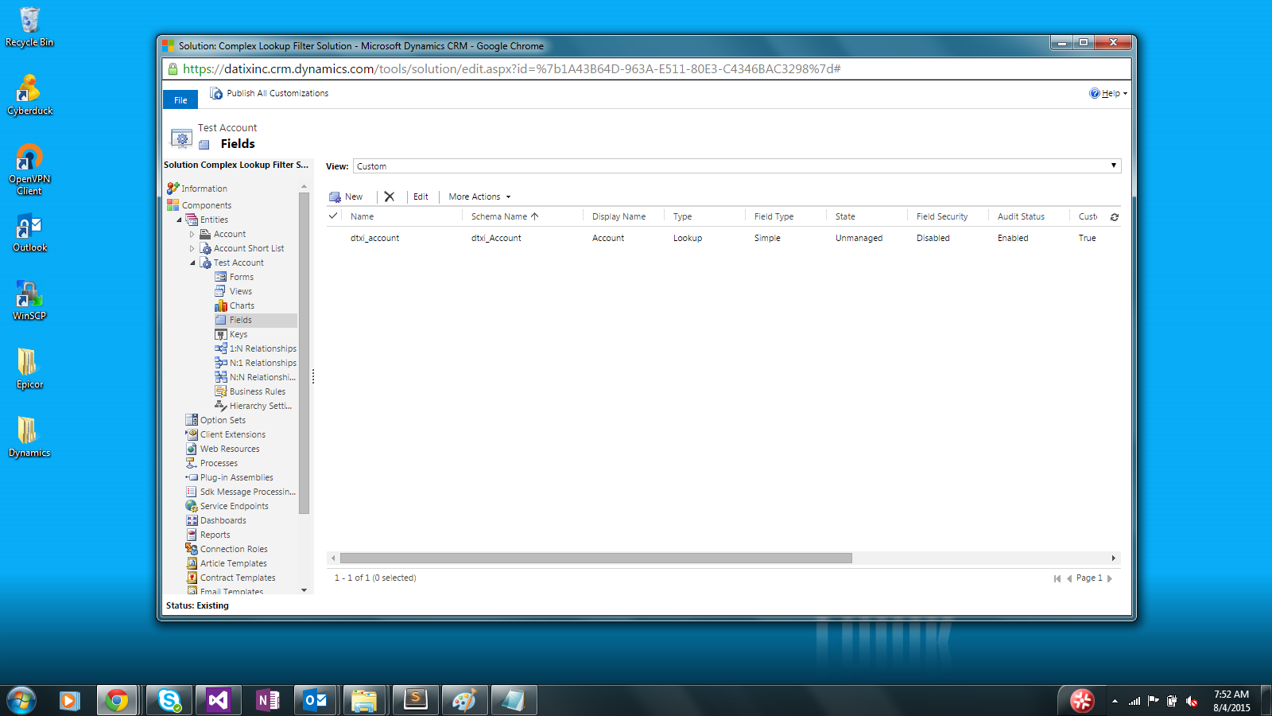
Task: Click the Publish All Customizations icon
Action: click(x=215, y=93)
